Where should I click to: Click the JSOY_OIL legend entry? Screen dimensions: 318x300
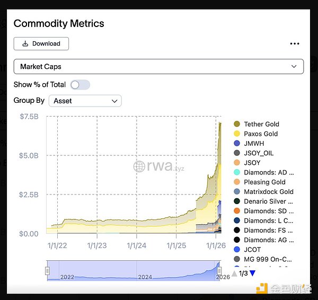tap(259, 153)
